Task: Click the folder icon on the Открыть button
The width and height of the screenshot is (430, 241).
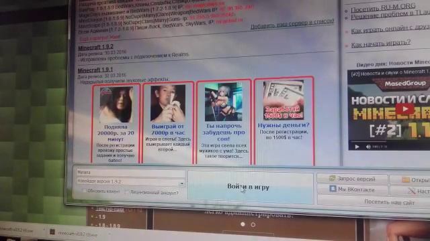Action: click(406, 180)
